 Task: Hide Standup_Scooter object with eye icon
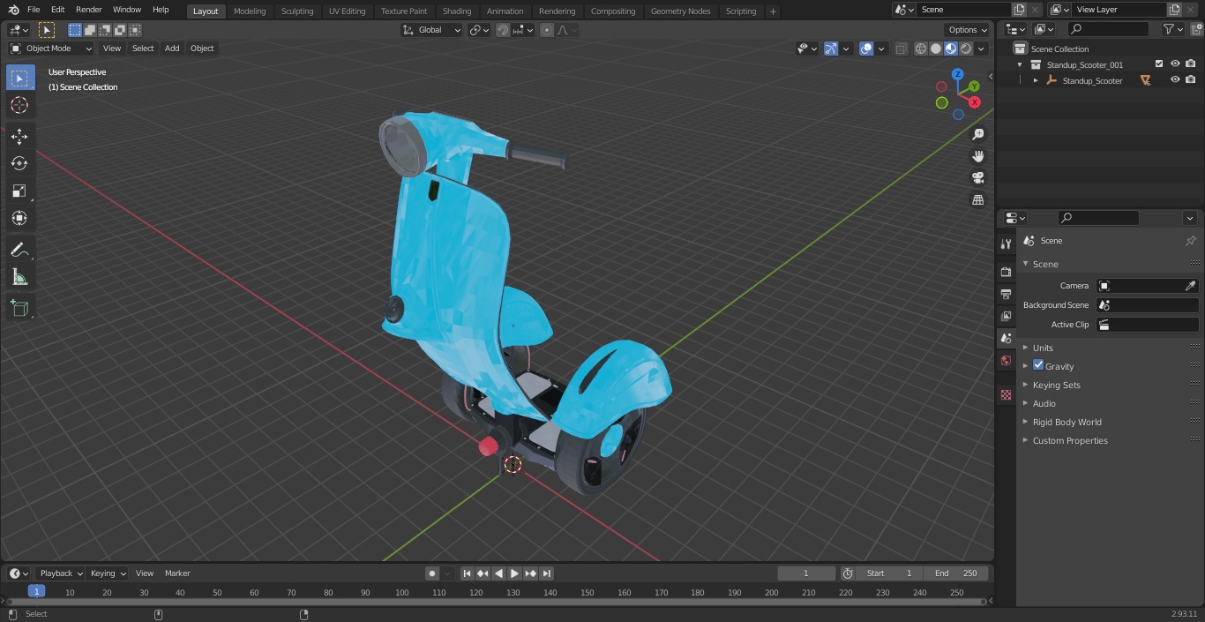tap(1175, 80)
